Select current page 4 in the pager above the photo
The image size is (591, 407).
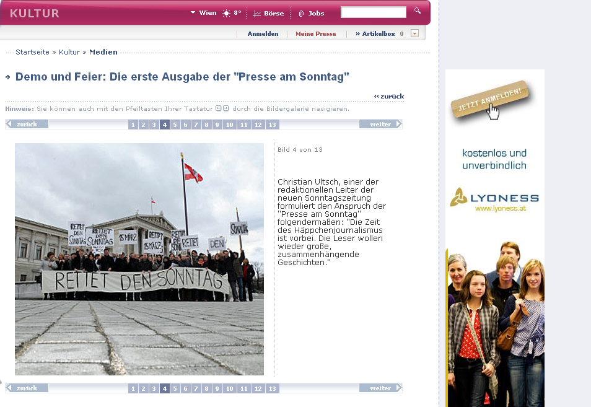click(164, 125)
